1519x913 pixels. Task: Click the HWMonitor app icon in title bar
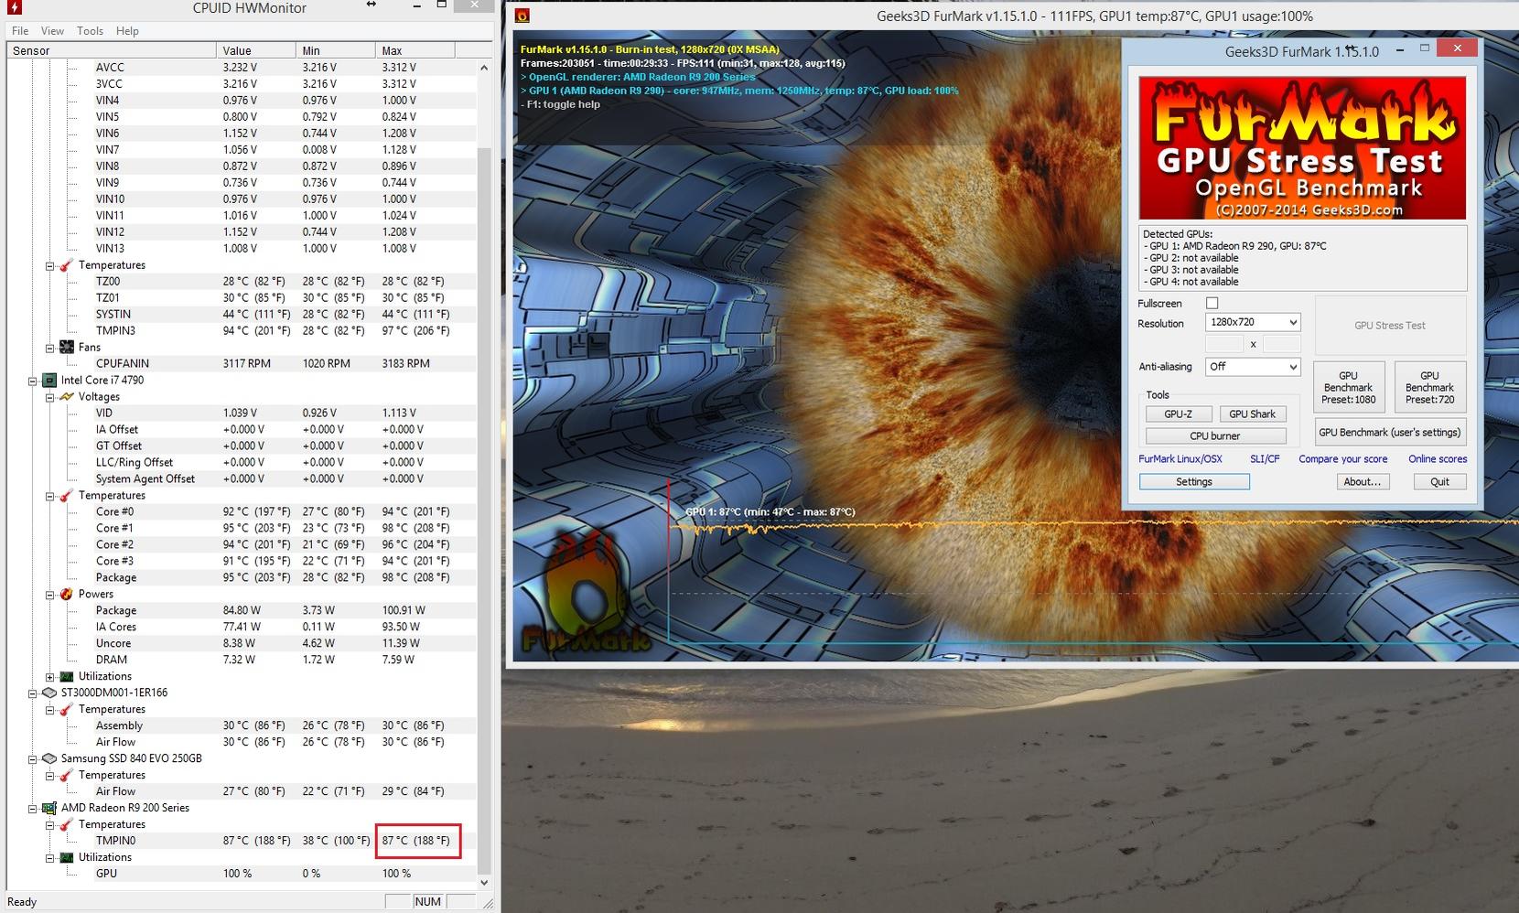15,7
